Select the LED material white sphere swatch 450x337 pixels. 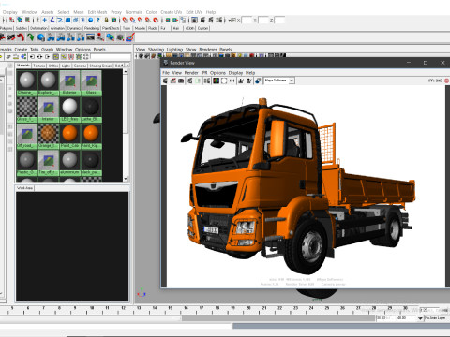(x=69, y=110)
